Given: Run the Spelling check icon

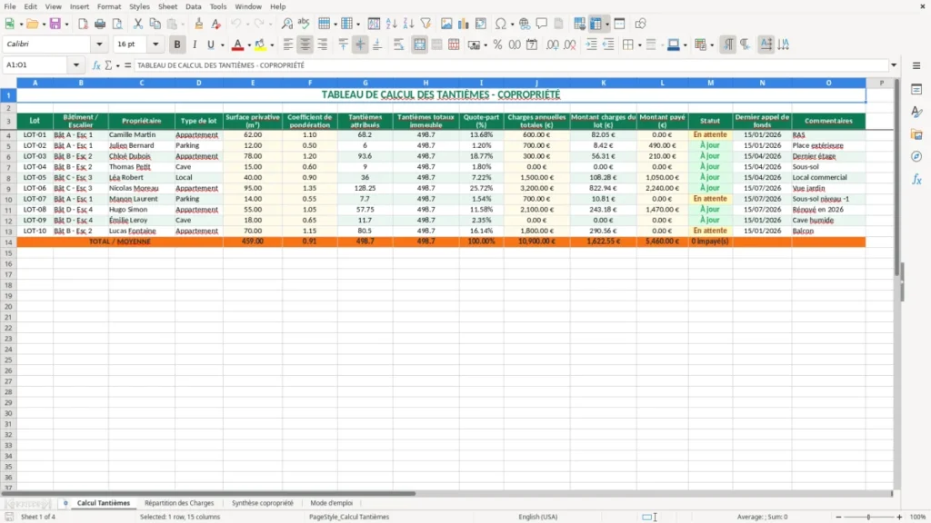Looking at the screenshot, I should (304, 24).
